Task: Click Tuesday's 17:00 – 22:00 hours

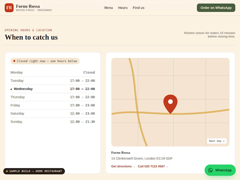Action: pos(82,81)
